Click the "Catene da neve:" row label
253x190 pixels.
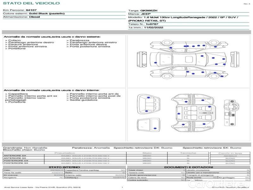pyautogui.click(x=137, y=178)
